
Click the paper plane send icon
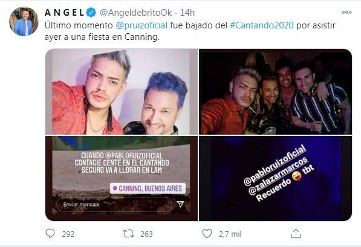coord(180,204)
